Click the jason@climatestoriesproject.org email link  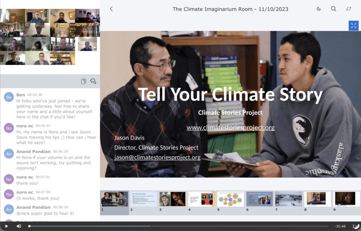[x=157, y=158]
